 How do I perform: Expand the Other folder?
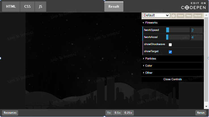point(149,73)
